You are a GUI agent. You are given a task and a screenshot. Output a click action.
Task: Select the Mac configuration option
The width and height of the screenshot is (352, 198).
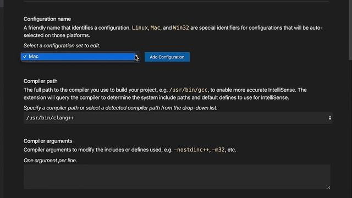point(78,57)
